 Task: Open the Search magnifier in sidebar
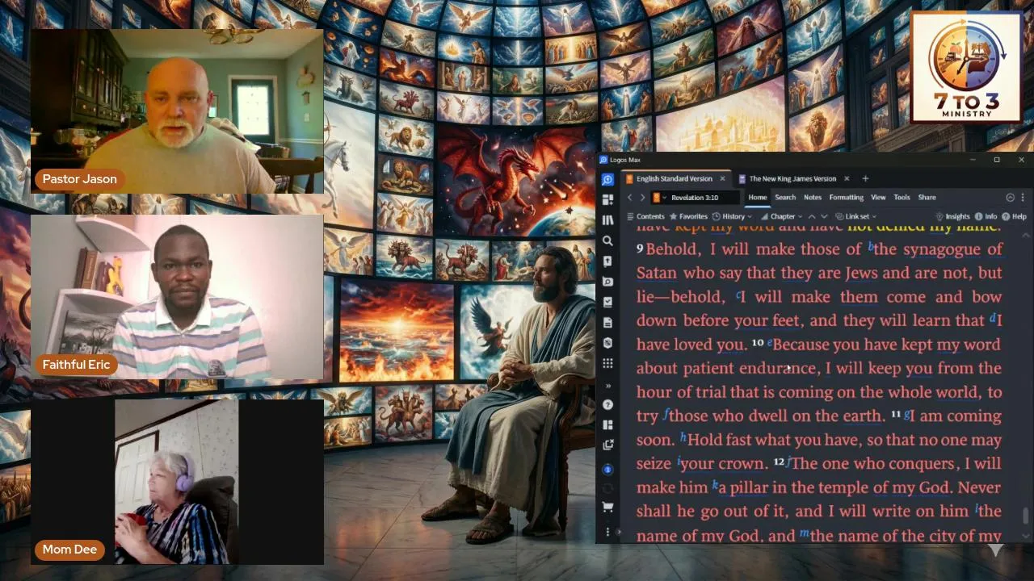click(607, 240)
